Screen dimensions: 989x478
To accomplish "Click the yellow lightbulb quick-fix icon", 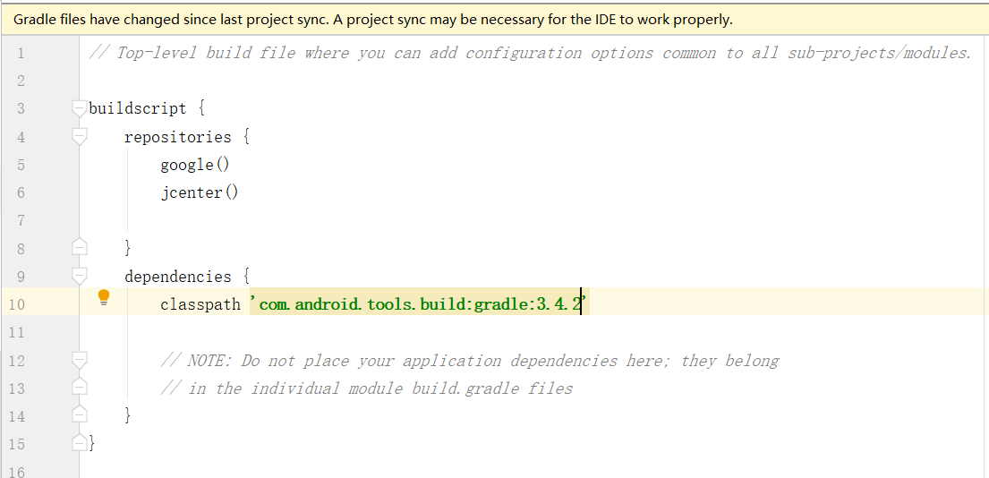I will coord(104,298).
